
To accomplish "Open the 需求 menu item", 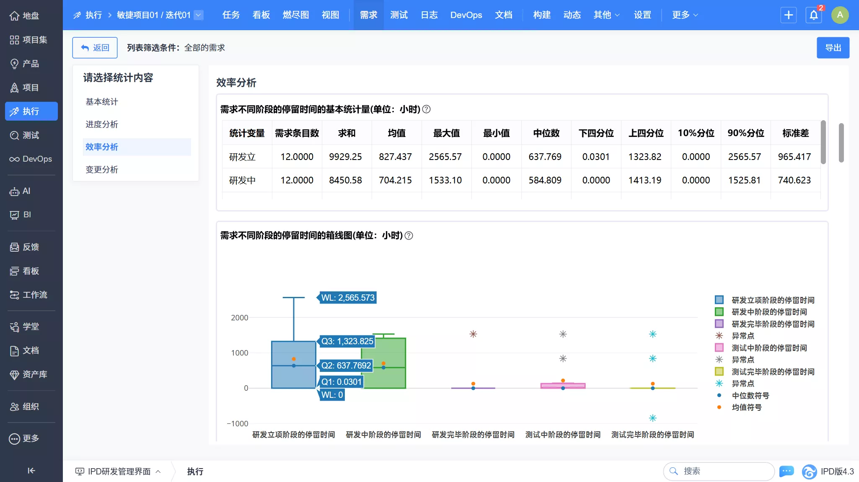I will click(368, 15).
